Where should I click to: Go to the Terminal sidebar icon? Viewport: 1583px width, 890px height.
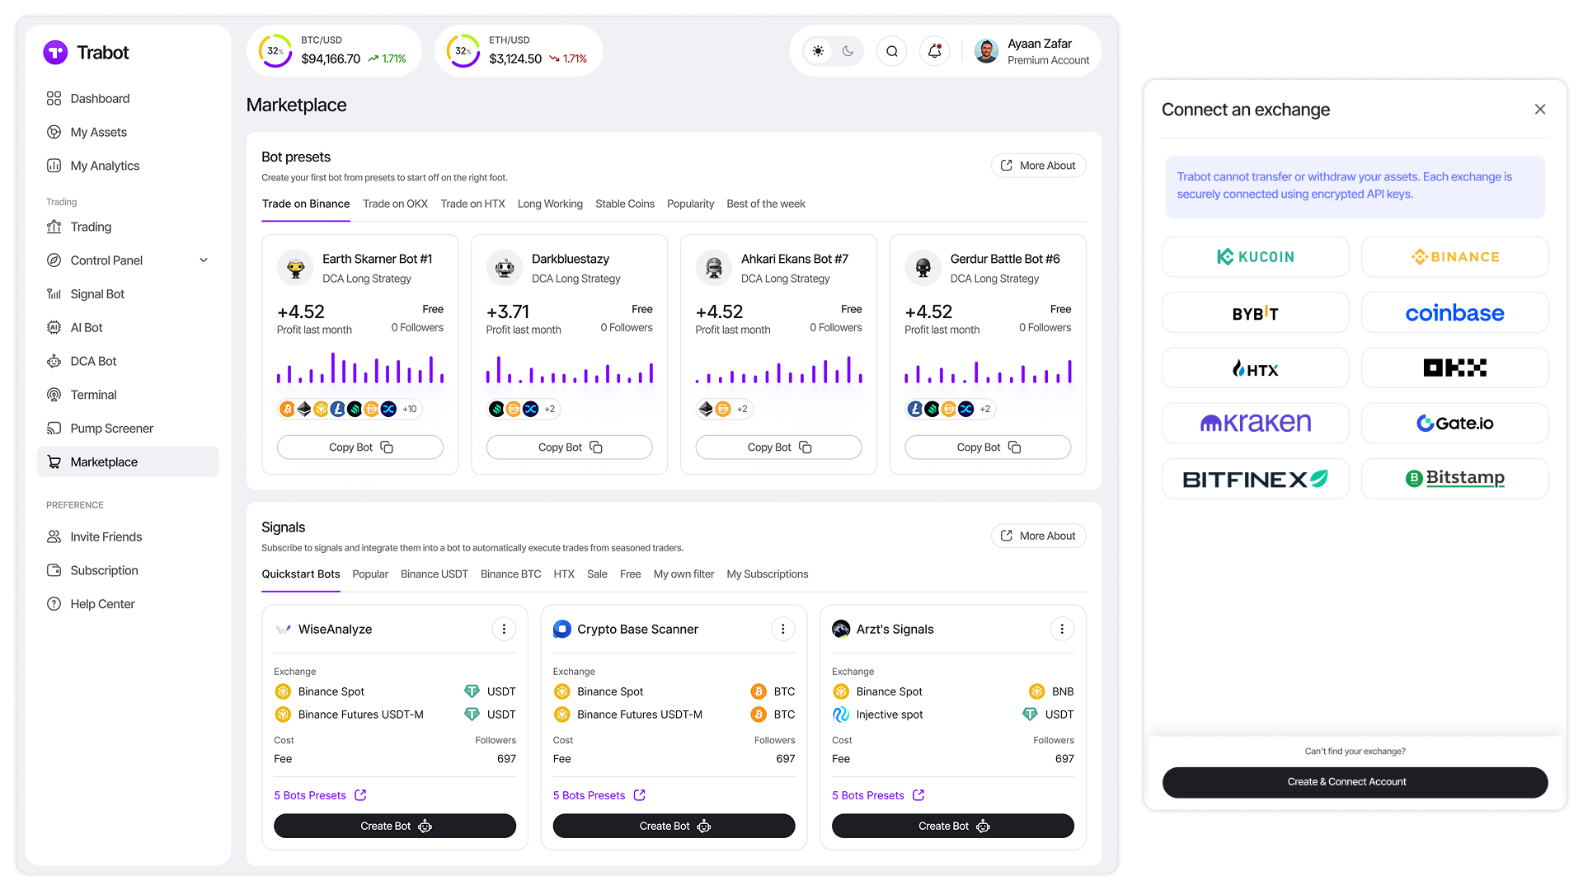click(54, 395)
